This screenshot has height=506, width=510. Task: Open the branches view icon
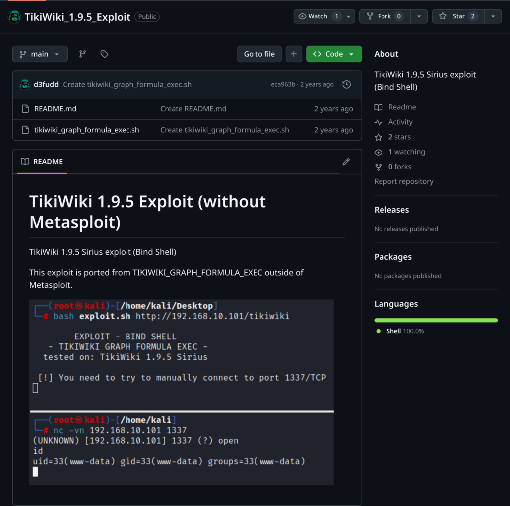(x=82, y=54)
